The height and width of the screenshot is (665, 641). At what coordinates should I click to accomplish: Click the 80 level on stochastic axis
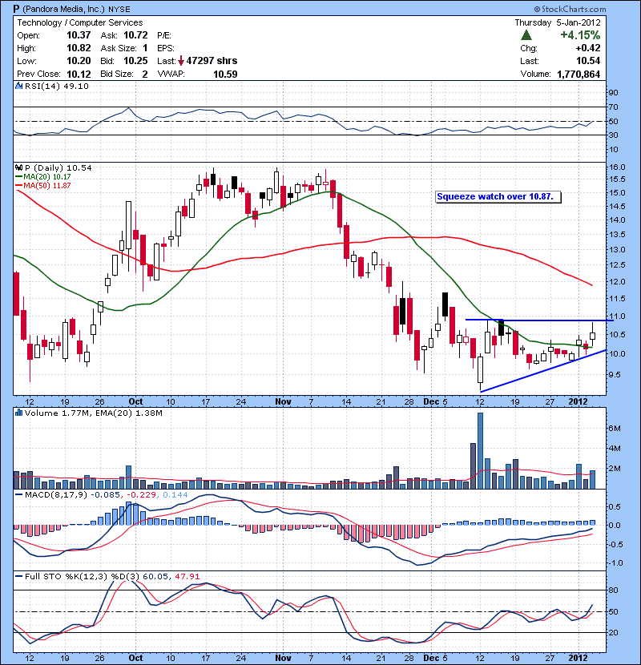tap(614, 590)
